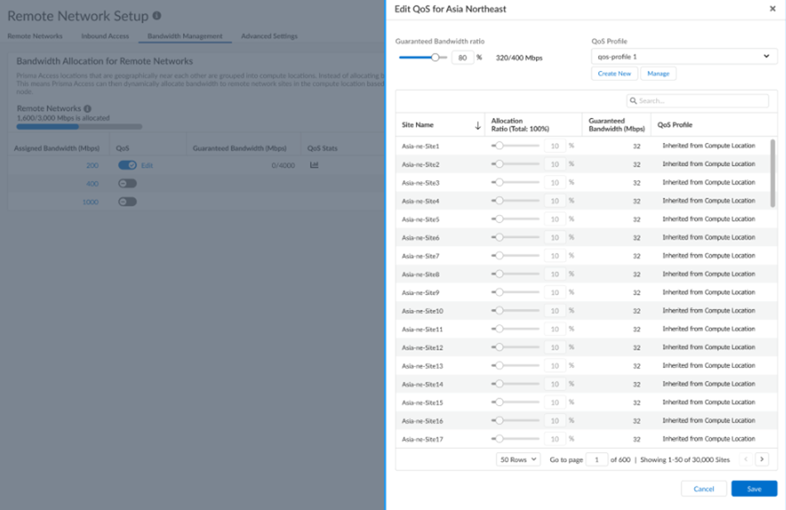Close the Edit QoS panel
786x510 pixels.
click(x=773, y=9)
